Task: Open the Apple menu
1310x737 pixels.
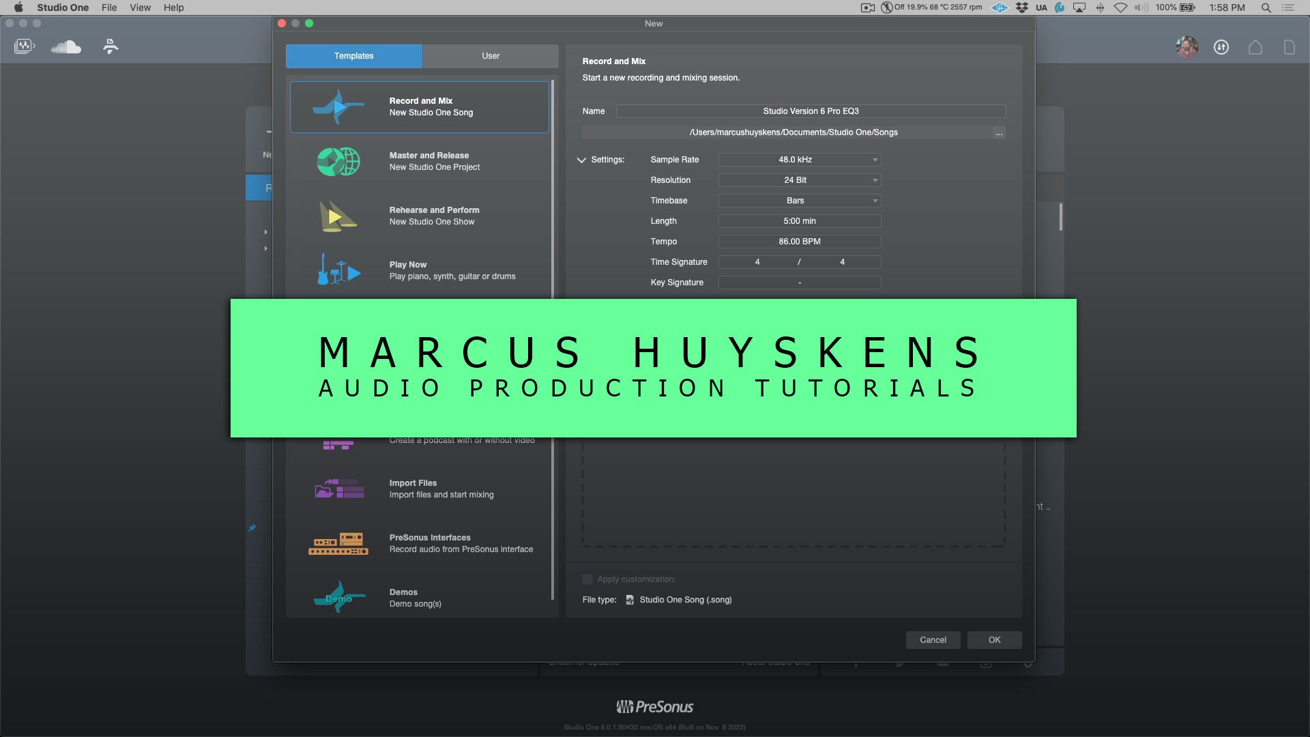Action: pyautogui.click(x=18, y=8)
